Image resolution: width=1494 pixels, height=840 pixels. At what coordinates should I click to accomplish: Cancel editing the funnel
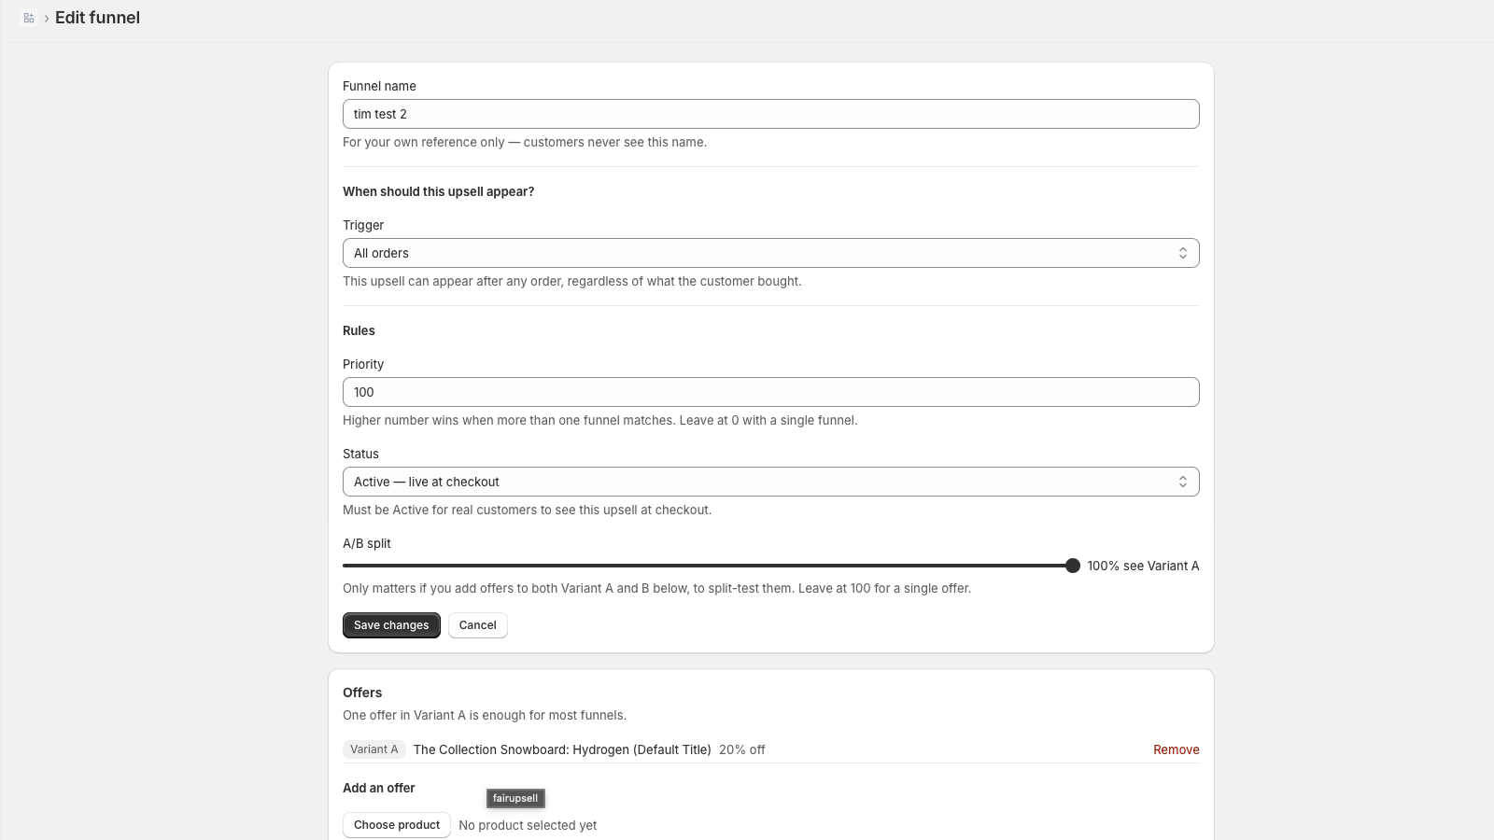(x=477, y=625)
